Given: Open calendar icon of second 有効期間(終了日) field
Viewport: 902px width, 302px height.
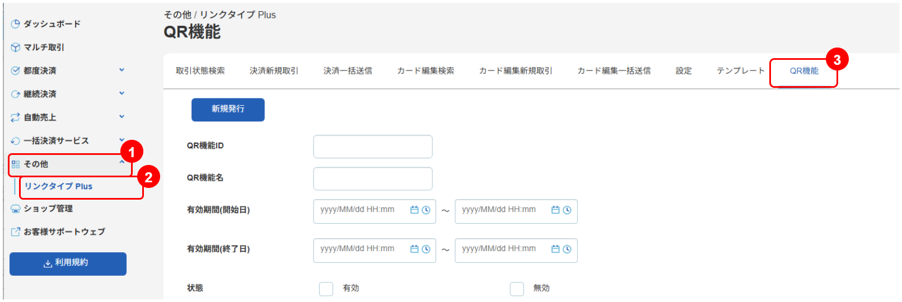Looking at the screenshot, I should click(555, 249).
